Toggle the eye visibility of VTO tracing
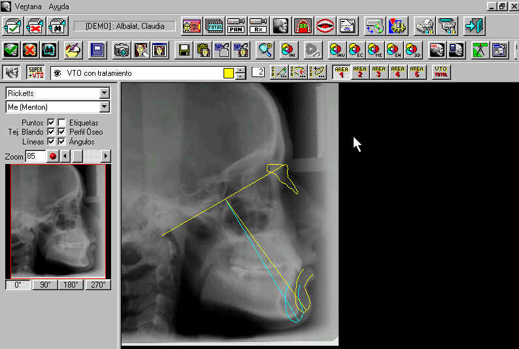The image size is (519, 349). (x=58, y=73)
